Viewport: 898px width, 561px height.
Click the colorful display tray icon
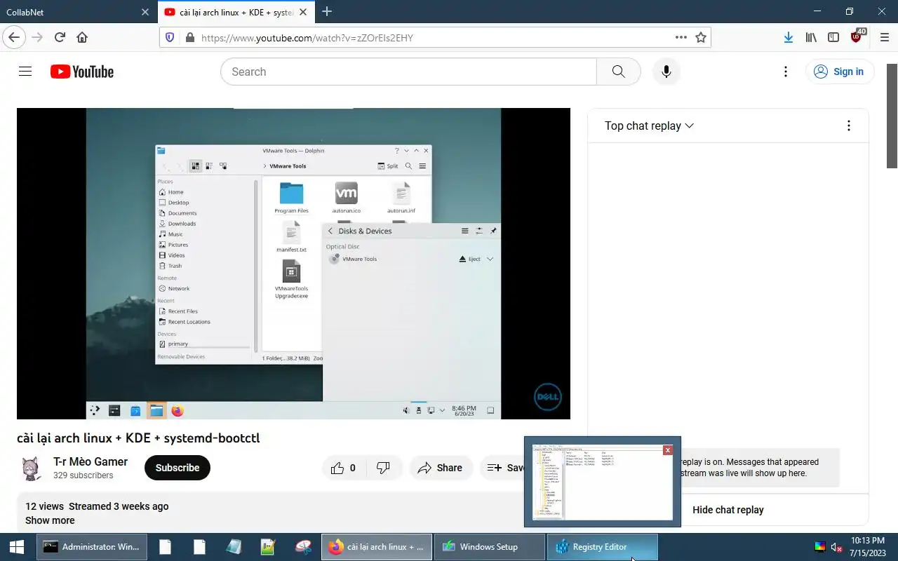[x=819, y=547]
